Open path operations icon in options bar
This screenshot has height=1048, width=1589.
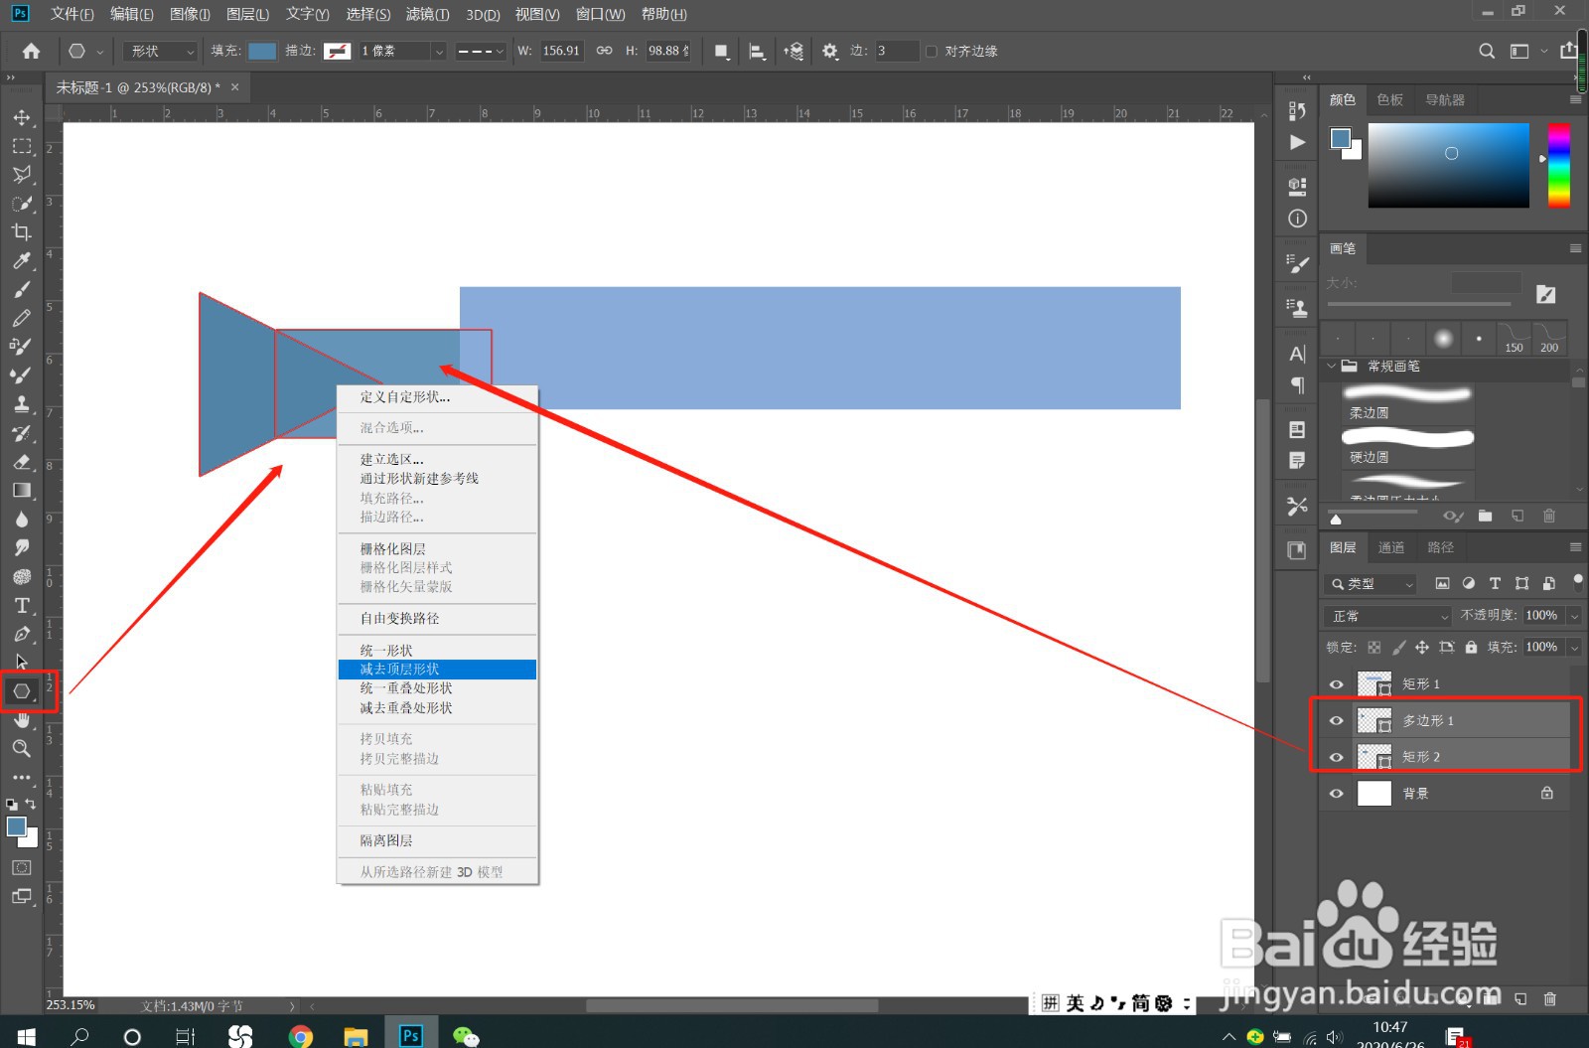(x=722, y=51)
